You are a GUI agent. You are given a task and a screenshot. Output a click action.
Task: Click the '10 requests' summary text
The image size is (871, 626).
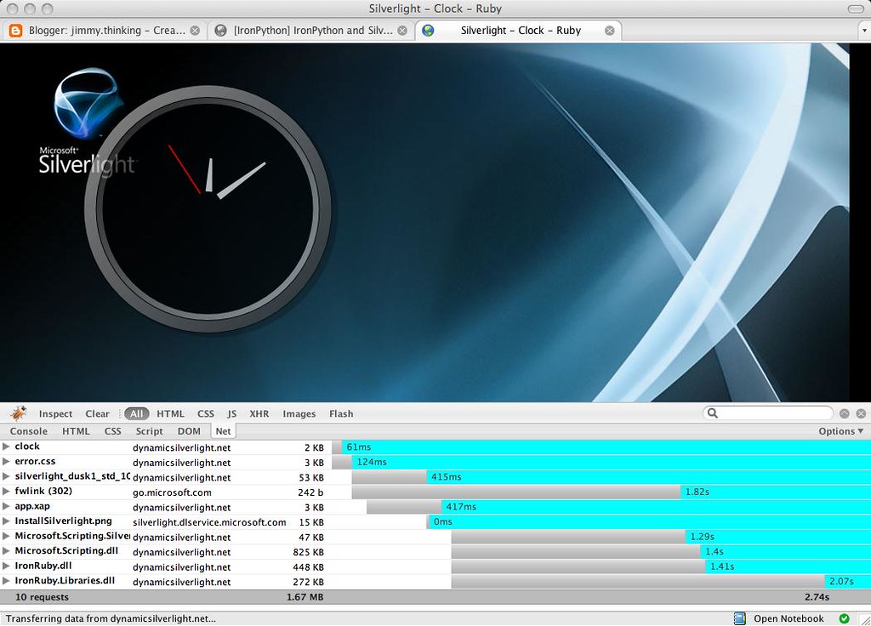(x=42, y=597)
